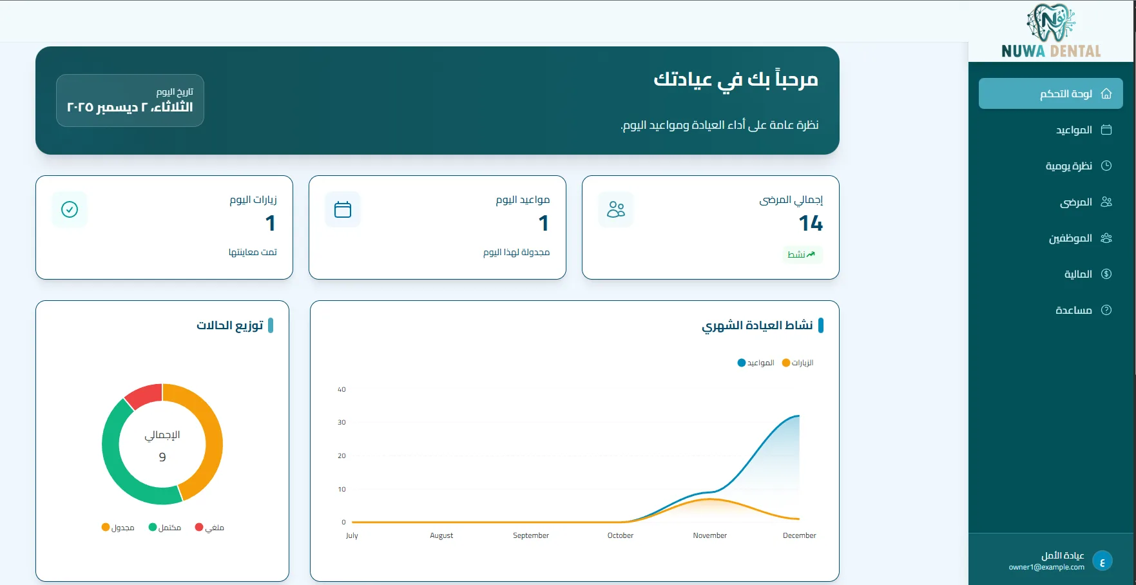
Task: Click the clock icon beside نظرة يومية
Action: (x=1106, y=166)
